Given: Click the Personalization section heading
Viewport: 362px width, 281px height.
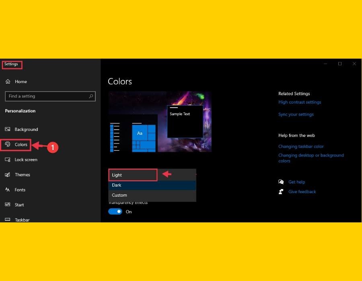Looking at the screenshot, I should pyautogui.click(x=20, y=111).
